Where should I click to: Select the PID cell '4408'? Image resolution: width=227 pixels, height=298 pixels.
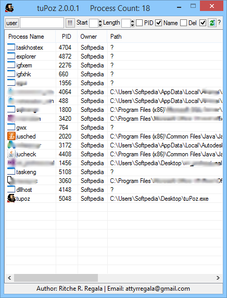point(65,154)
